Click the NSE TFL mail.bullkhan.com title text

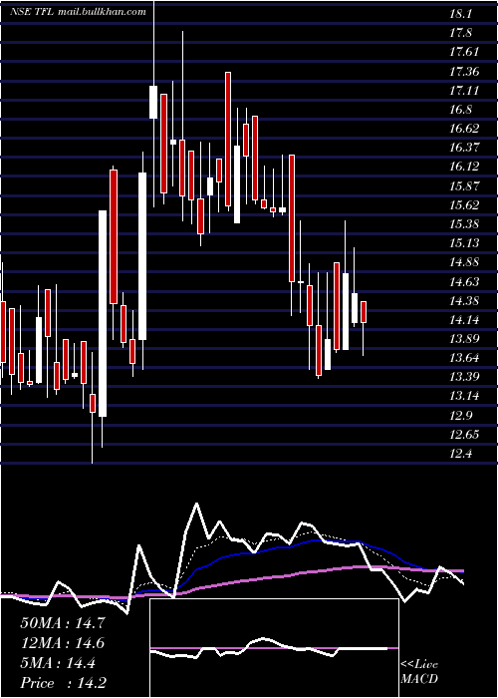coord(78,12)
